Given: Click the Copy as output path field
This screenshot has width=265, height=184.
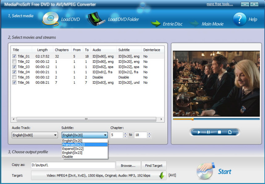Looking at the screenshot, I should pos(73,165).
